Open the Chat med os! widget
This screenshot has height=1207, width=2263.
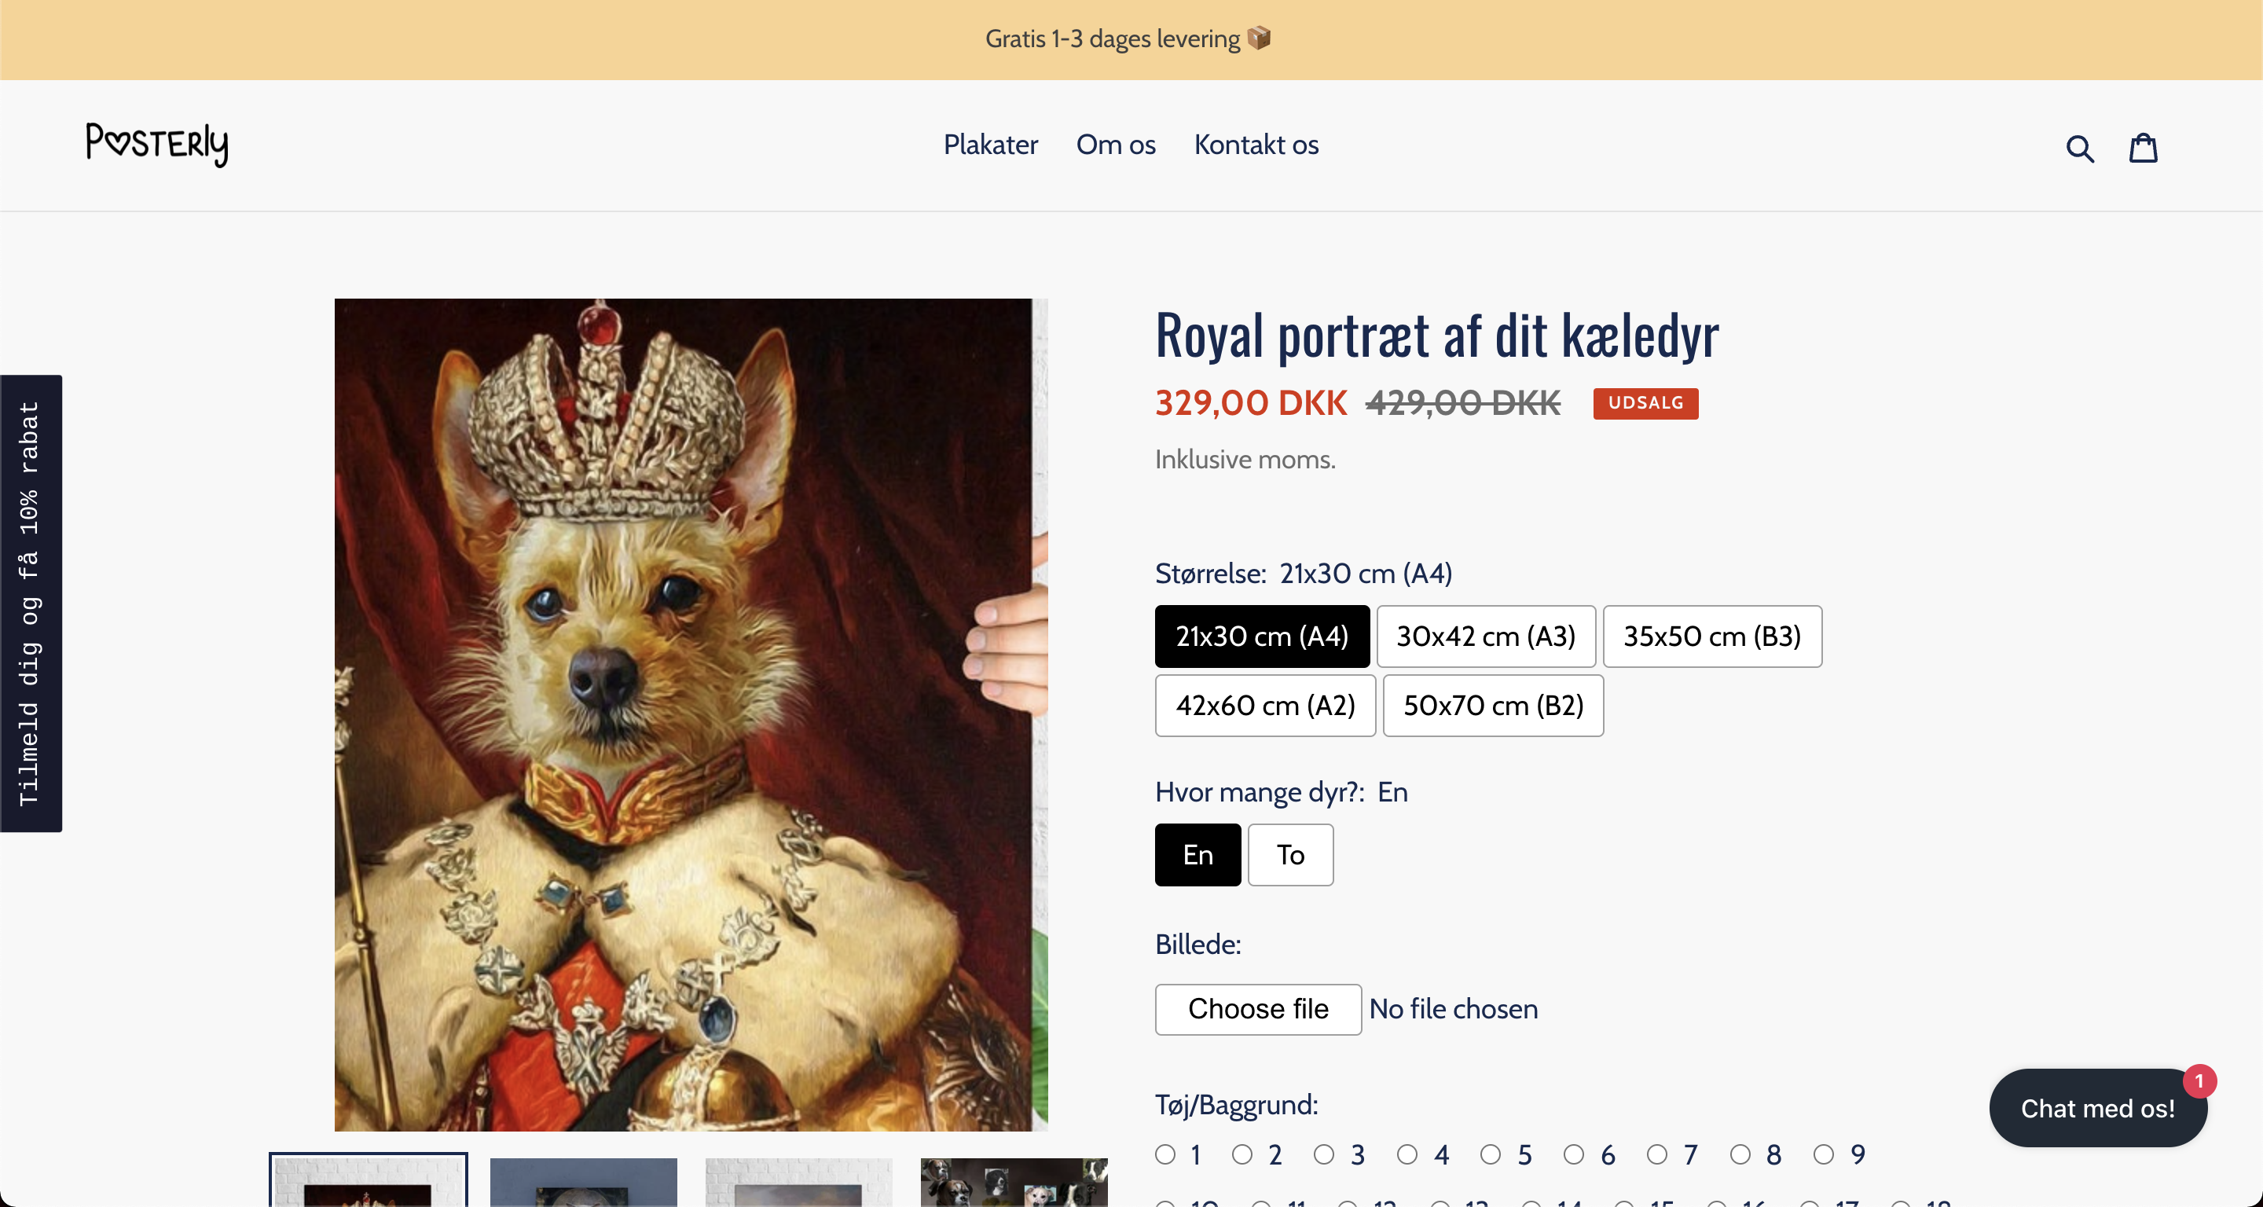(x=2097, y=1108)
